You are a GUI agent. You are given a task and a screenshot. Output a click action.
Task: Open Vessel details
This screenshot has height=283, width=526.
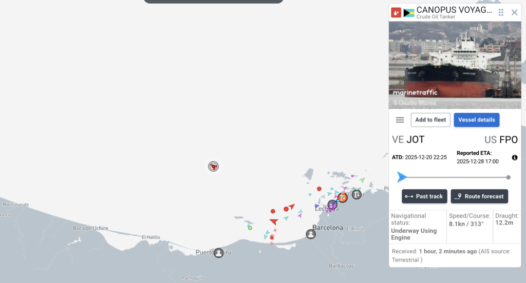tap(476, 120)
